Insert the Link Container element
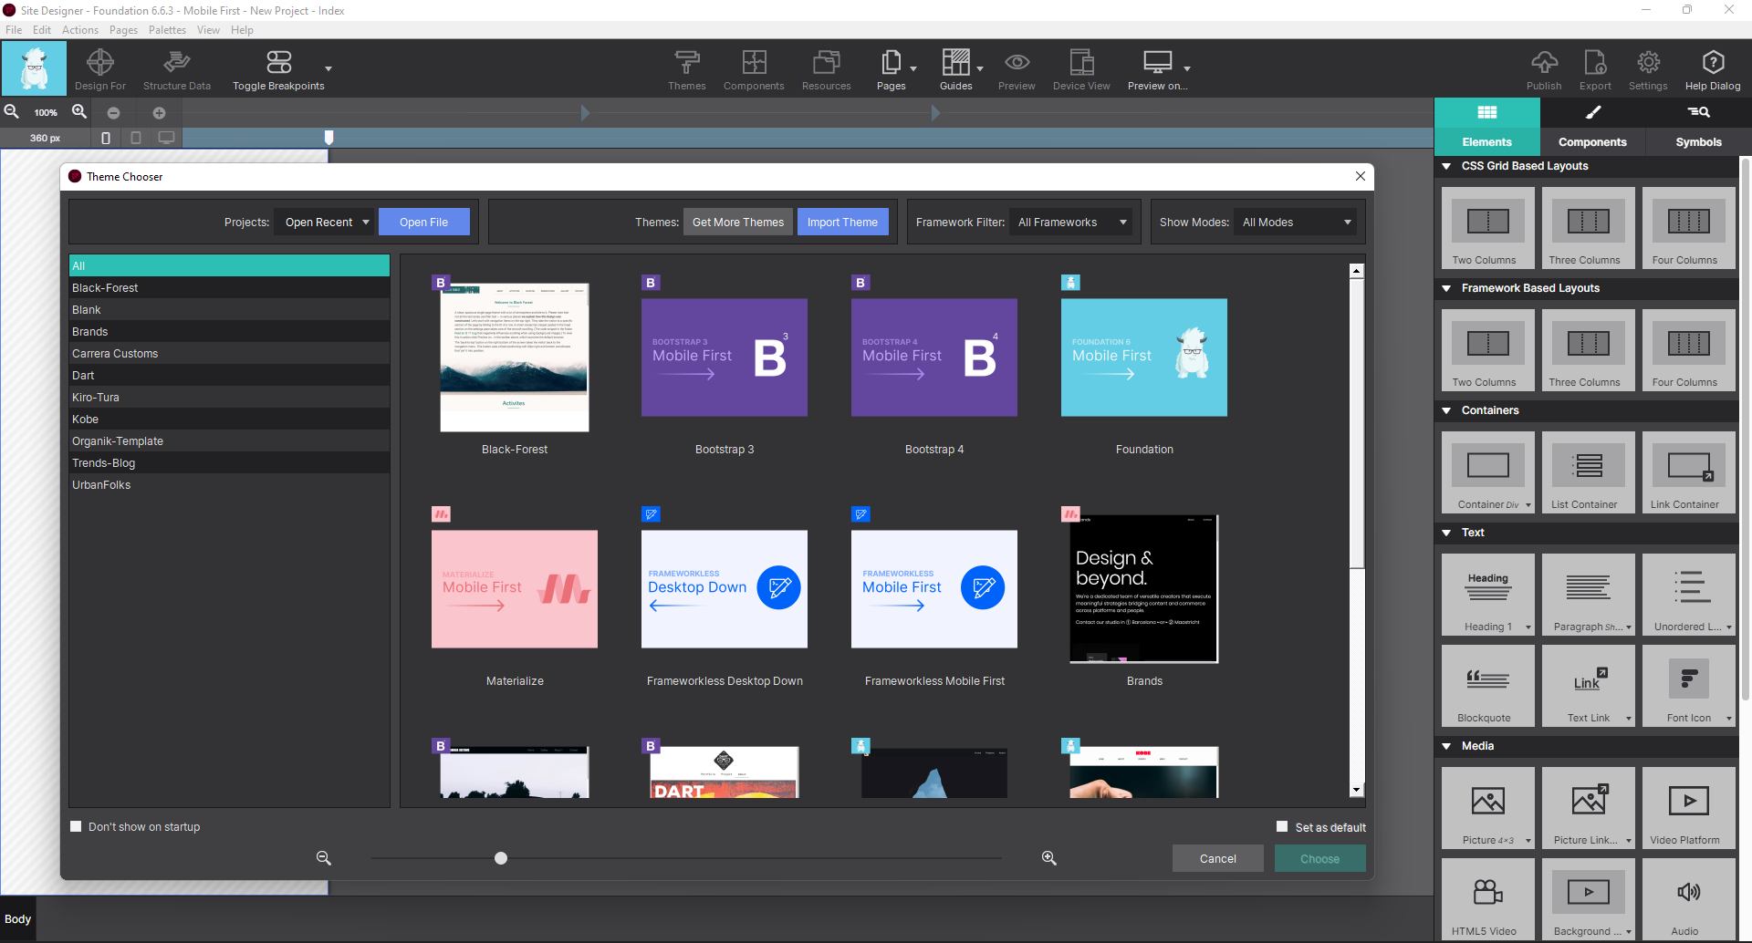 (x=1688, y=472)
